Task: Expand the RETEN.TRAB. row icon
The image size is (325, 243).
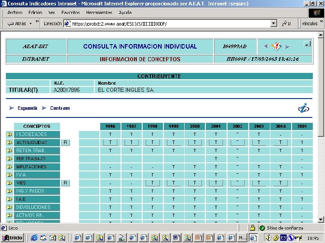Action: [x=9, y=150]
